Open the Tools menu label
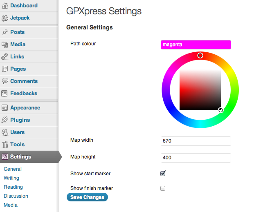254x212 pixels. 18,144
